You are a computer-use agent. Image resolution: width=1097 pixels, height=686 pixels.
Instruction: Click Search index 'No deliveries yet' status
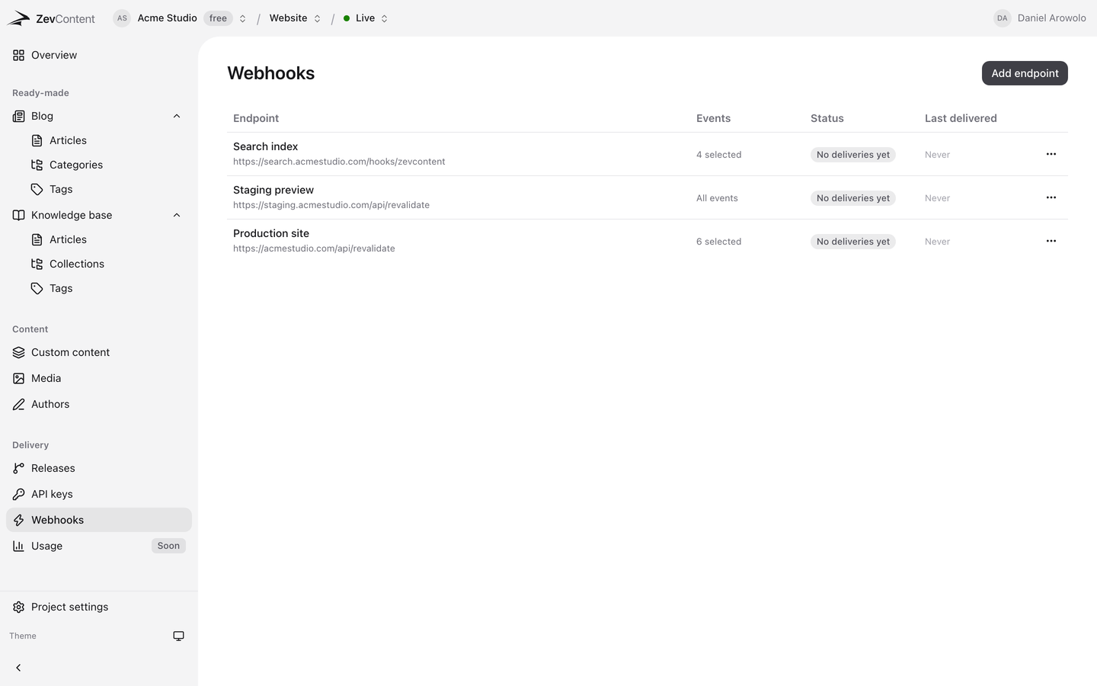[853, 155]
